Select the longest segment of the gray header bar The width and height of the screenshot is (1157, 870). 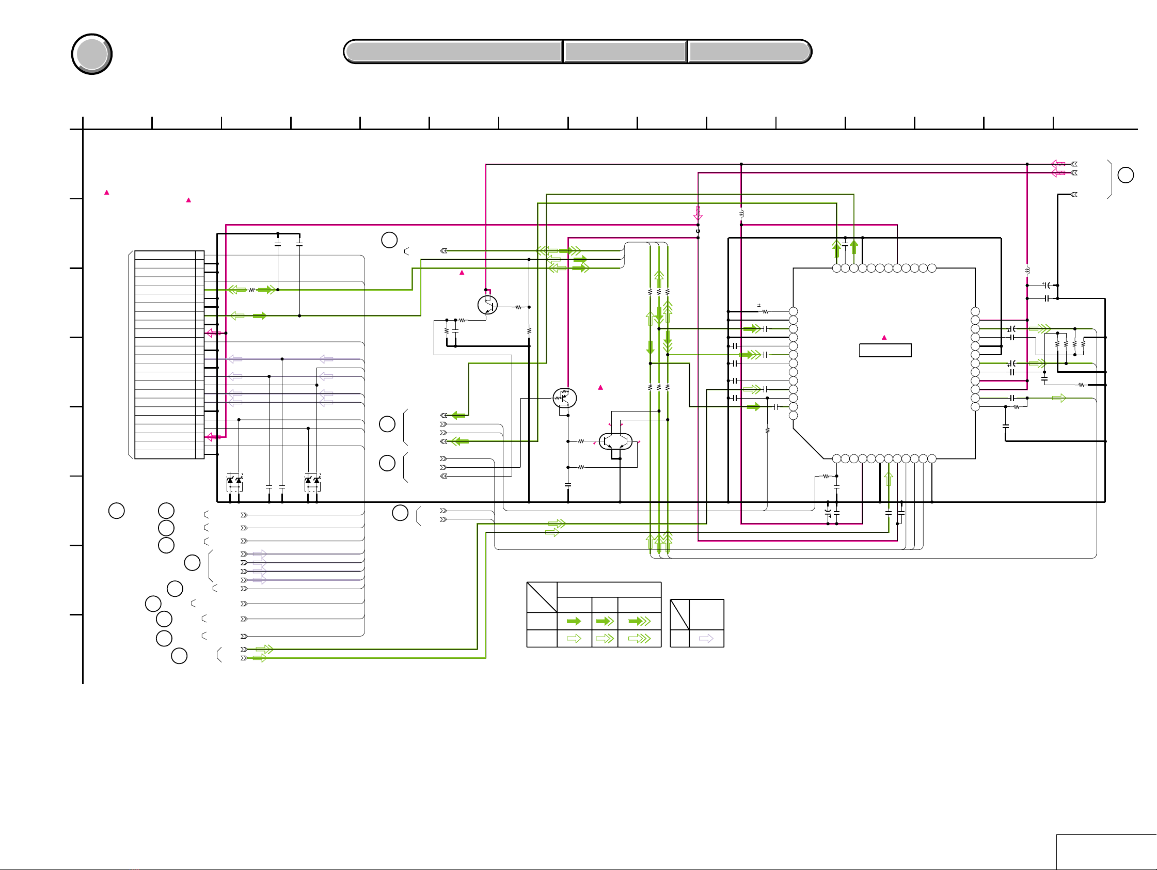[x=453, y=52]
